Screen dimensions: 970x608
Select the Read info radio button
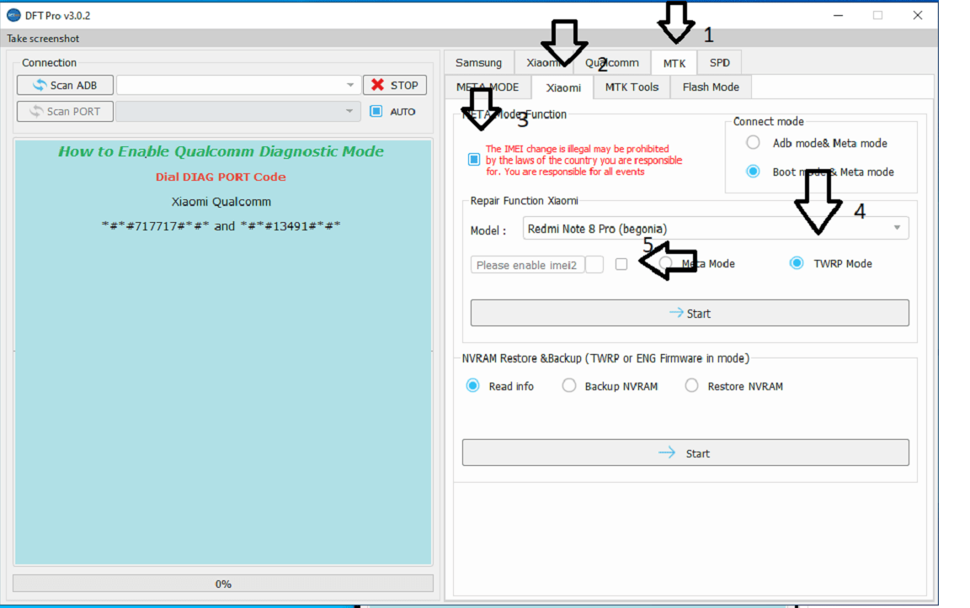[x=472, y=385]
